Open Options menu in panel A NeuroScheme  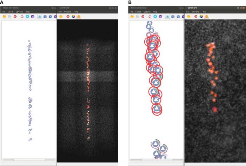19,12
